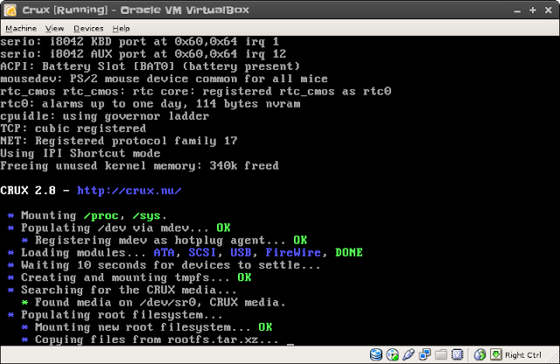Click the CRUX 2.8 heading text
Screen dimensions: 560x364
click(28, 191)
